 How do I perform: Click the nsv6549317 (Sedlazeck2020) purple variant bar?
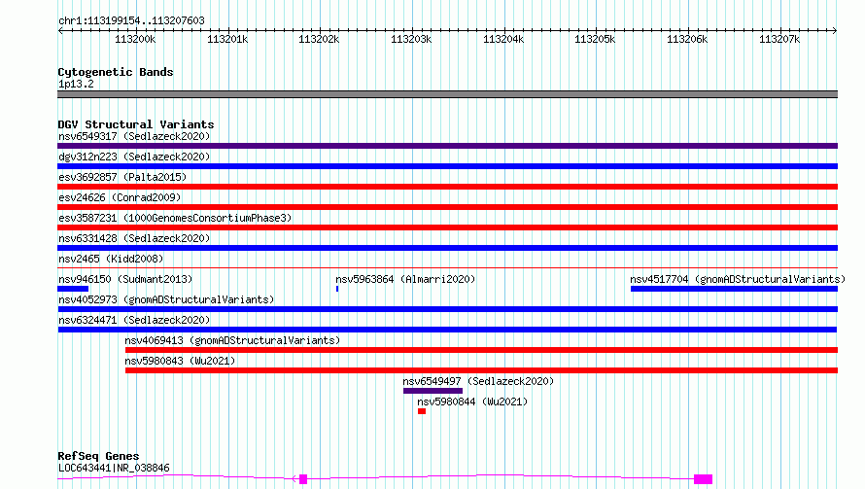[x=447, y=146]
